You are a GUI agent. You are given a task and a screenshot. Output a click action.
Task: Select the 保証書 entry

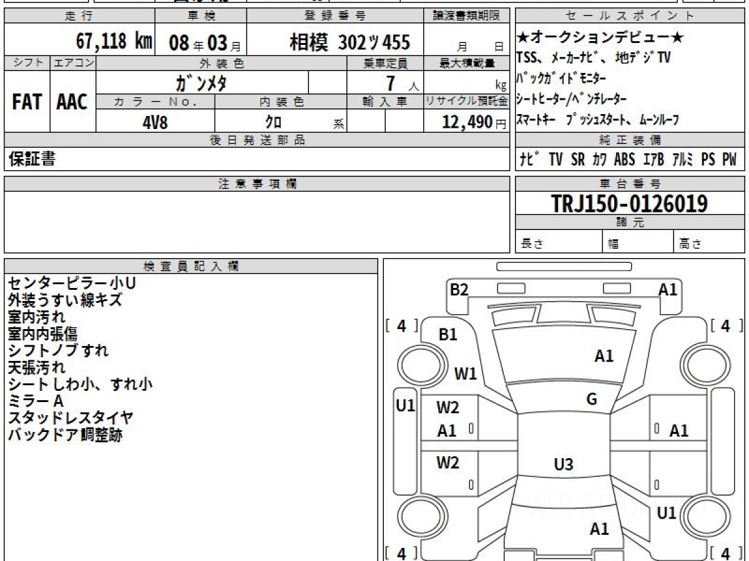tap(32, 159)
